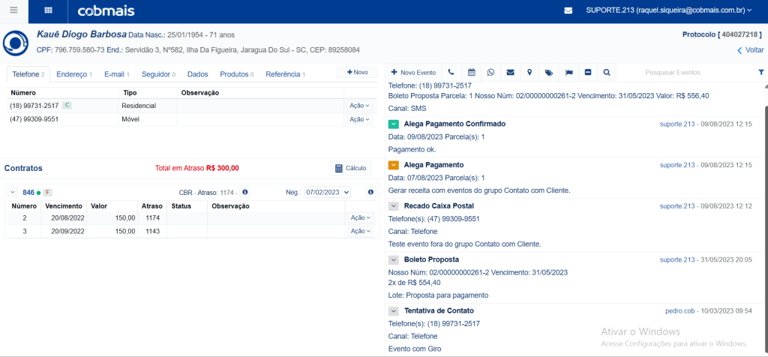Filter events by phone icon
Screen dimensions: 768x357
[451, 73]
